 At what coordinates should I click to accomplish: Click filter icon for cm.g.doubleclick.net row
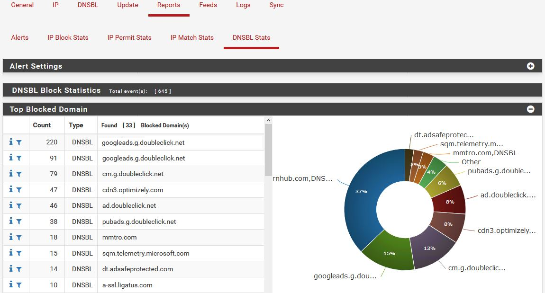[x=19, y=174]
